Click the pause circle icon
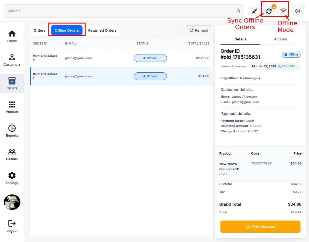The width and height of the screenshot is (309, 242). [298, 11]
